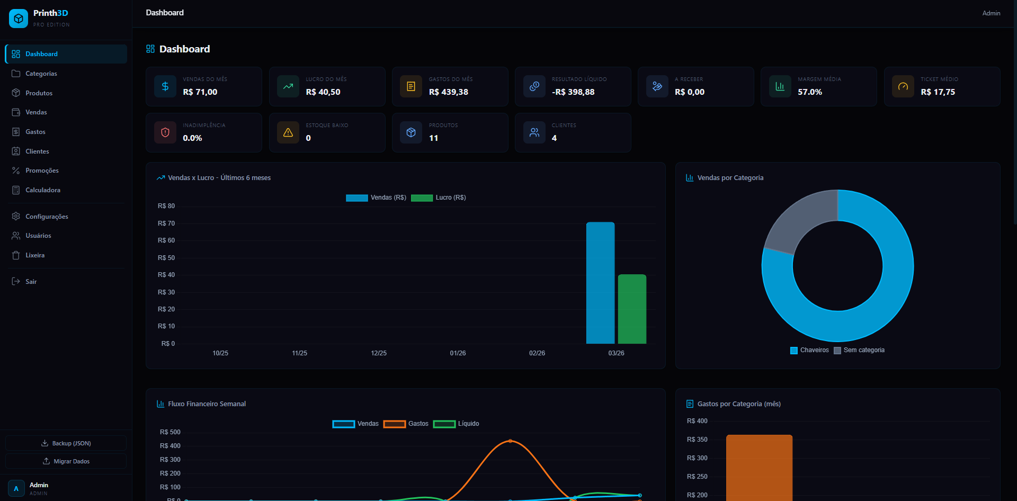Click the Admin avatar letter A
1017x501 pixels.
(16, 488)
